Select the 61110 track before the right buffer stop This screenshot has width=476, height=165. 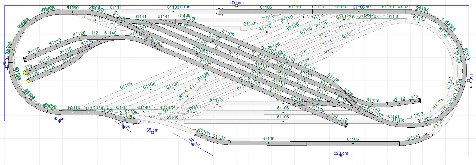(399, 103)
